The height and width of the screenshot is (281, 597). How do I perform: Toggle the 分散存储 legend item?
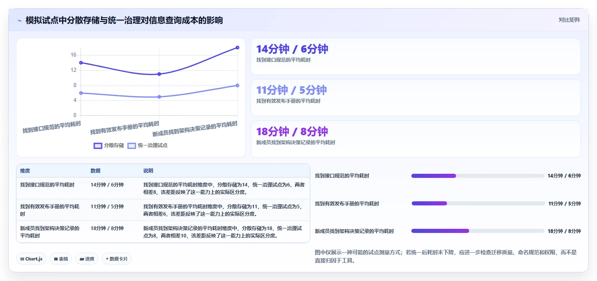109,145
